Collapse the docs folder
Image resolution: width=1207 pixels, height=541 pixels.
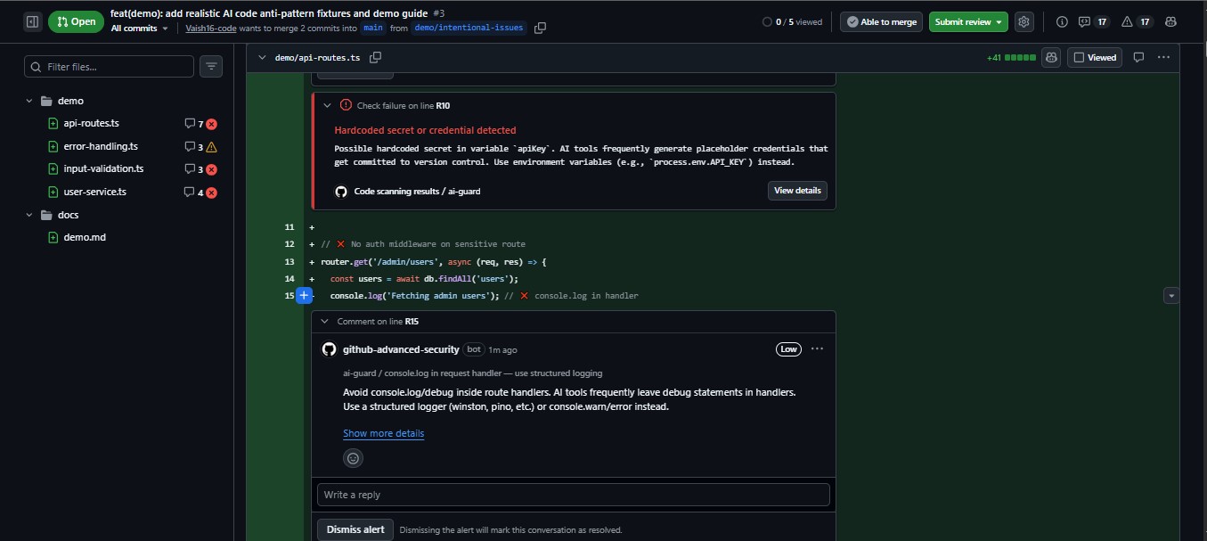point(29,215)
